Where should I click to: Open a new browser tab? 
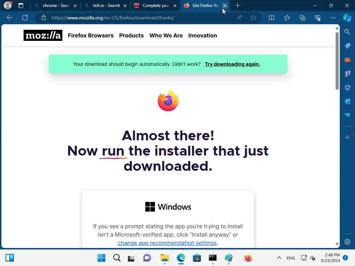[x=237, y=6]
